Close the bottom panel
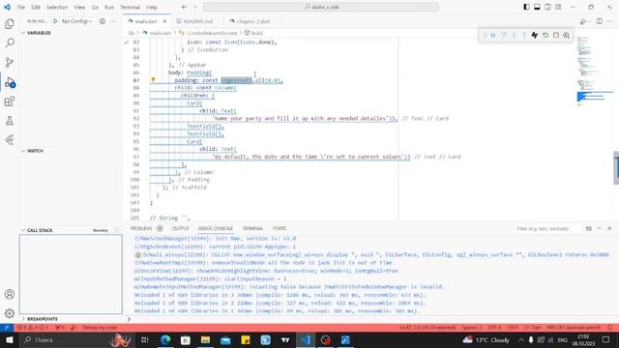Viewport: 619px width, 348px height. point(609,228)
